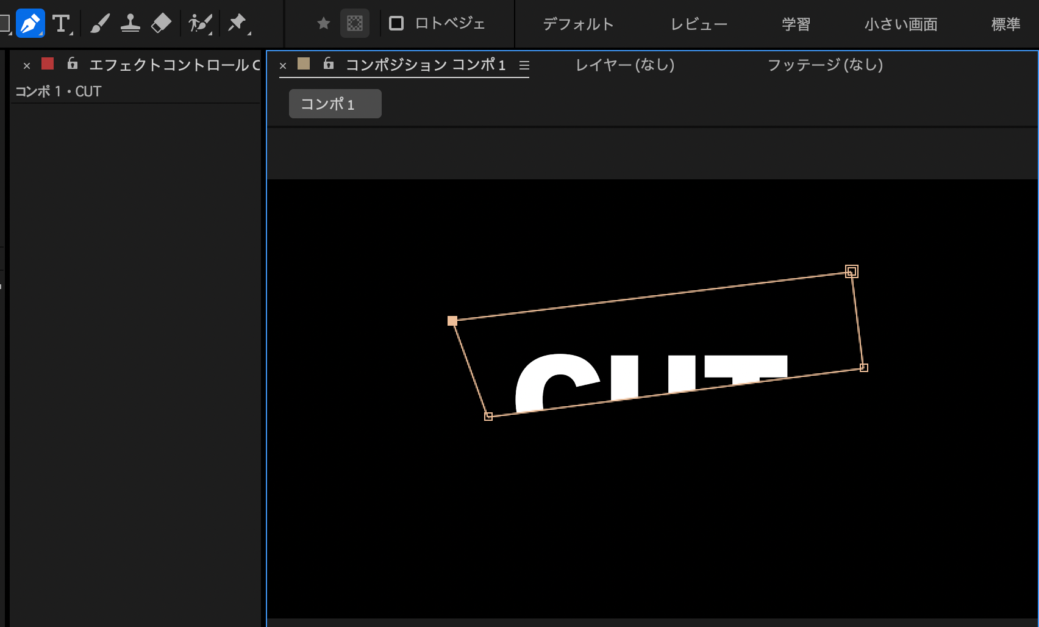1039x627 pixels.
Task: Select the Puppet Pin tool
Action: click(237, 24)
